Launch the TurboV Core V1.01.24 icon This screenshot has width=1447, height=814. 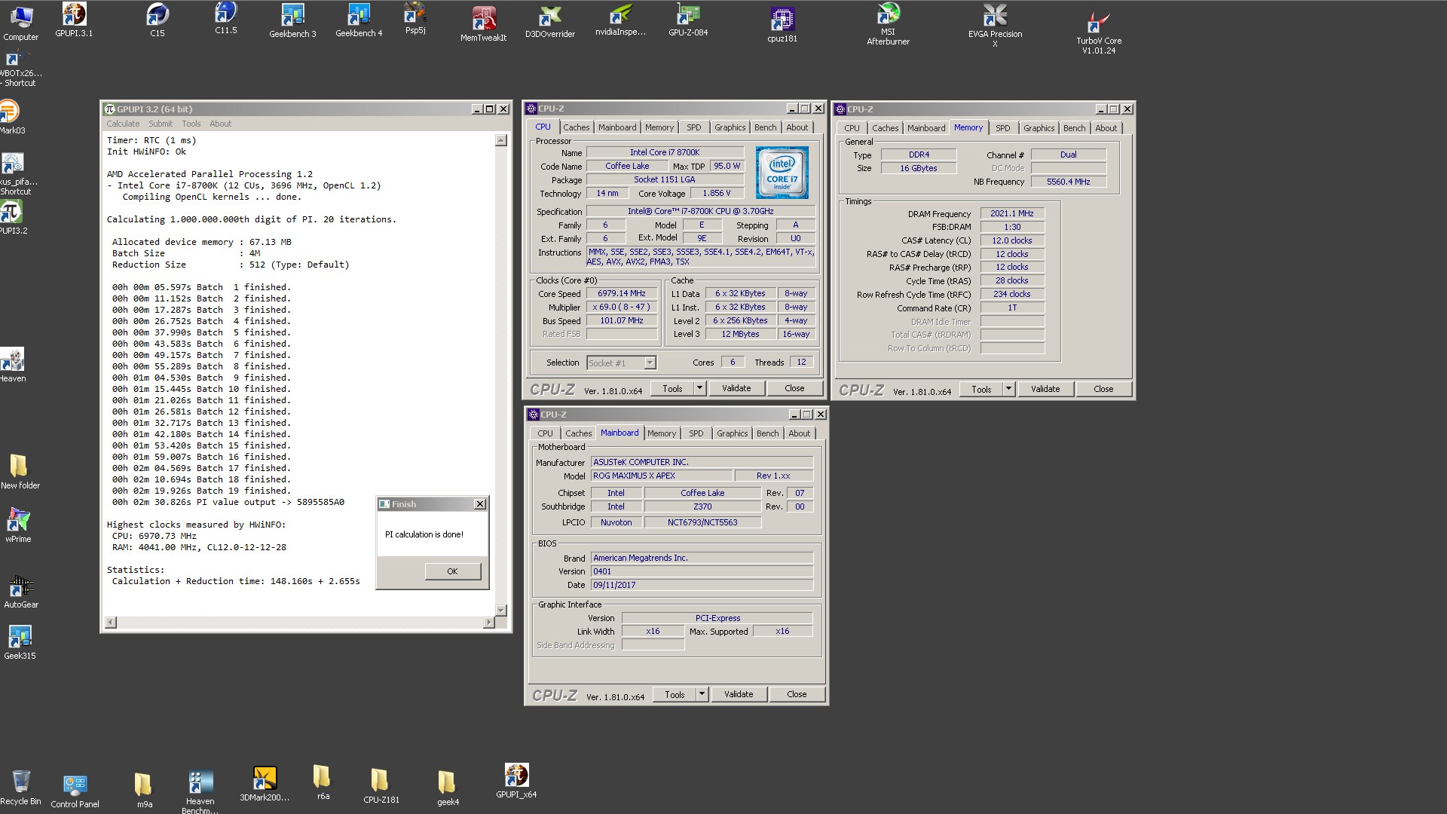tap(1099, 33)
